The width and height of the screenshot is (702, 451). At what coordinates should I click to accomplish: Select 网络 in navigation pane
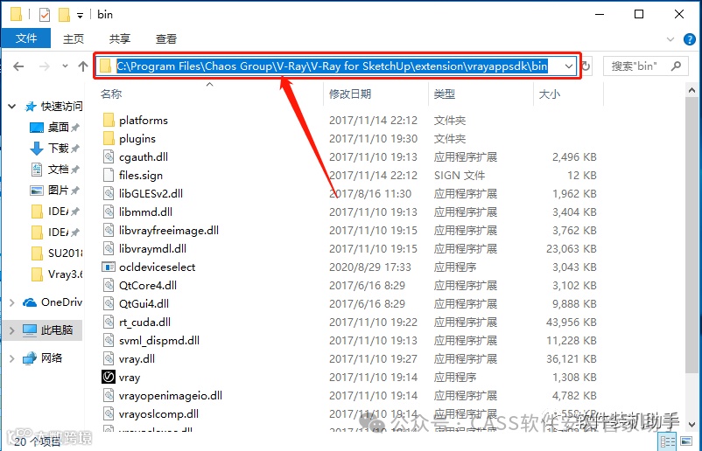pyautogui.click(x=43, y=358)
